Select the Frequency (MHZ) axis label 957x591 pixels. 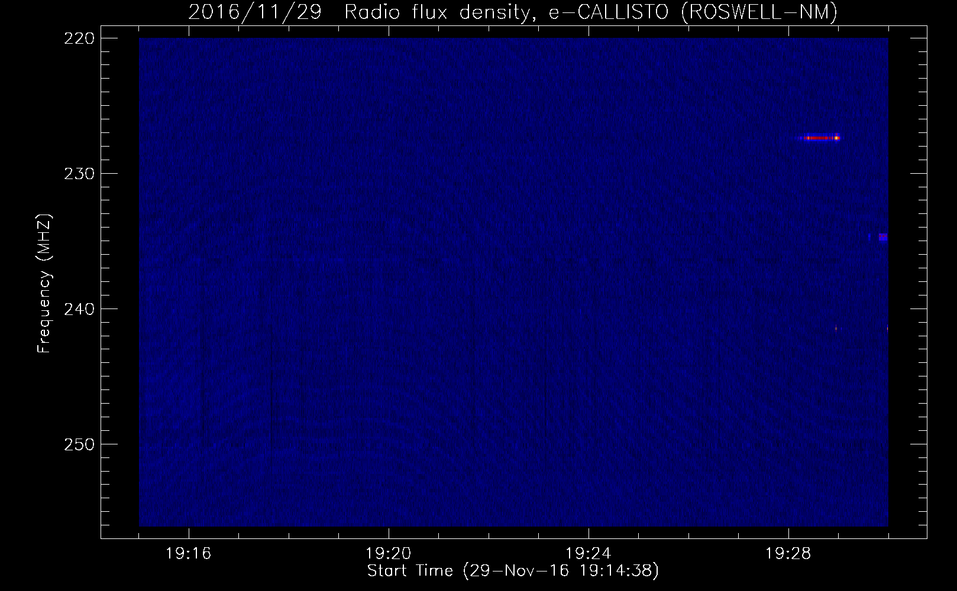(x=44, y=284)
